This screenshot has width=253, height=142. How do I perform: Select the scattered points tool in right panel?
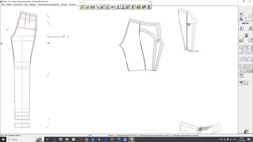point(241,59)
